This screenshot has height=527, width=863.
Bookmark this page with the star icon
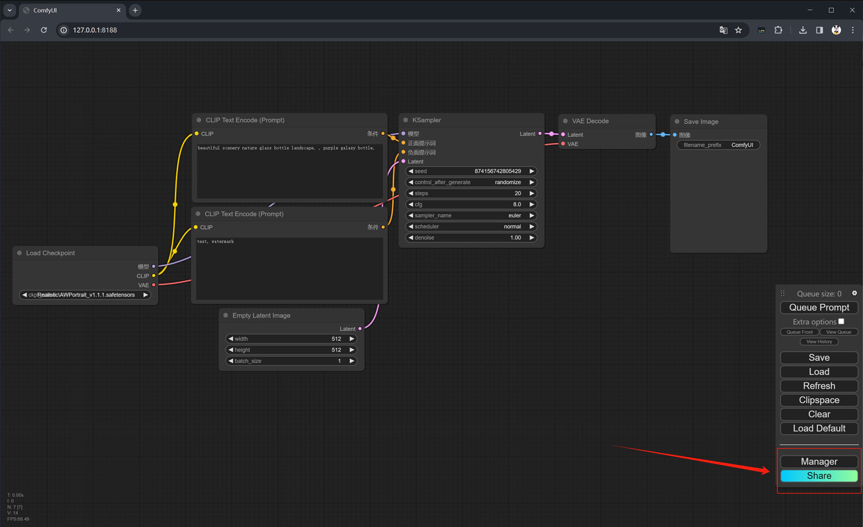click(738, 30)
